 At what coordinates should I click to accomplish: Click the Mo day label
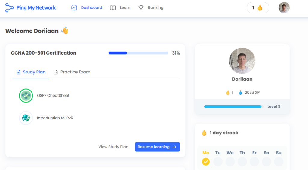point(206,153)
